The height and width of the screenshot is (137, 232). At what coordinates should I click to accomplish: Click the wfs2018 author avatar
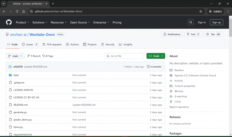point(10,67)
